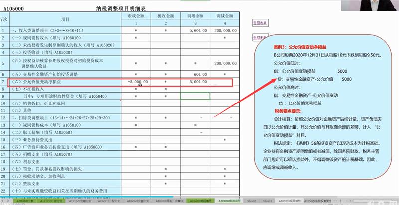Screen dimensions: 399x205
Task: Select the -5,000.00 cell in row 7
Action: pyautogui.click(x=138, y=81)
